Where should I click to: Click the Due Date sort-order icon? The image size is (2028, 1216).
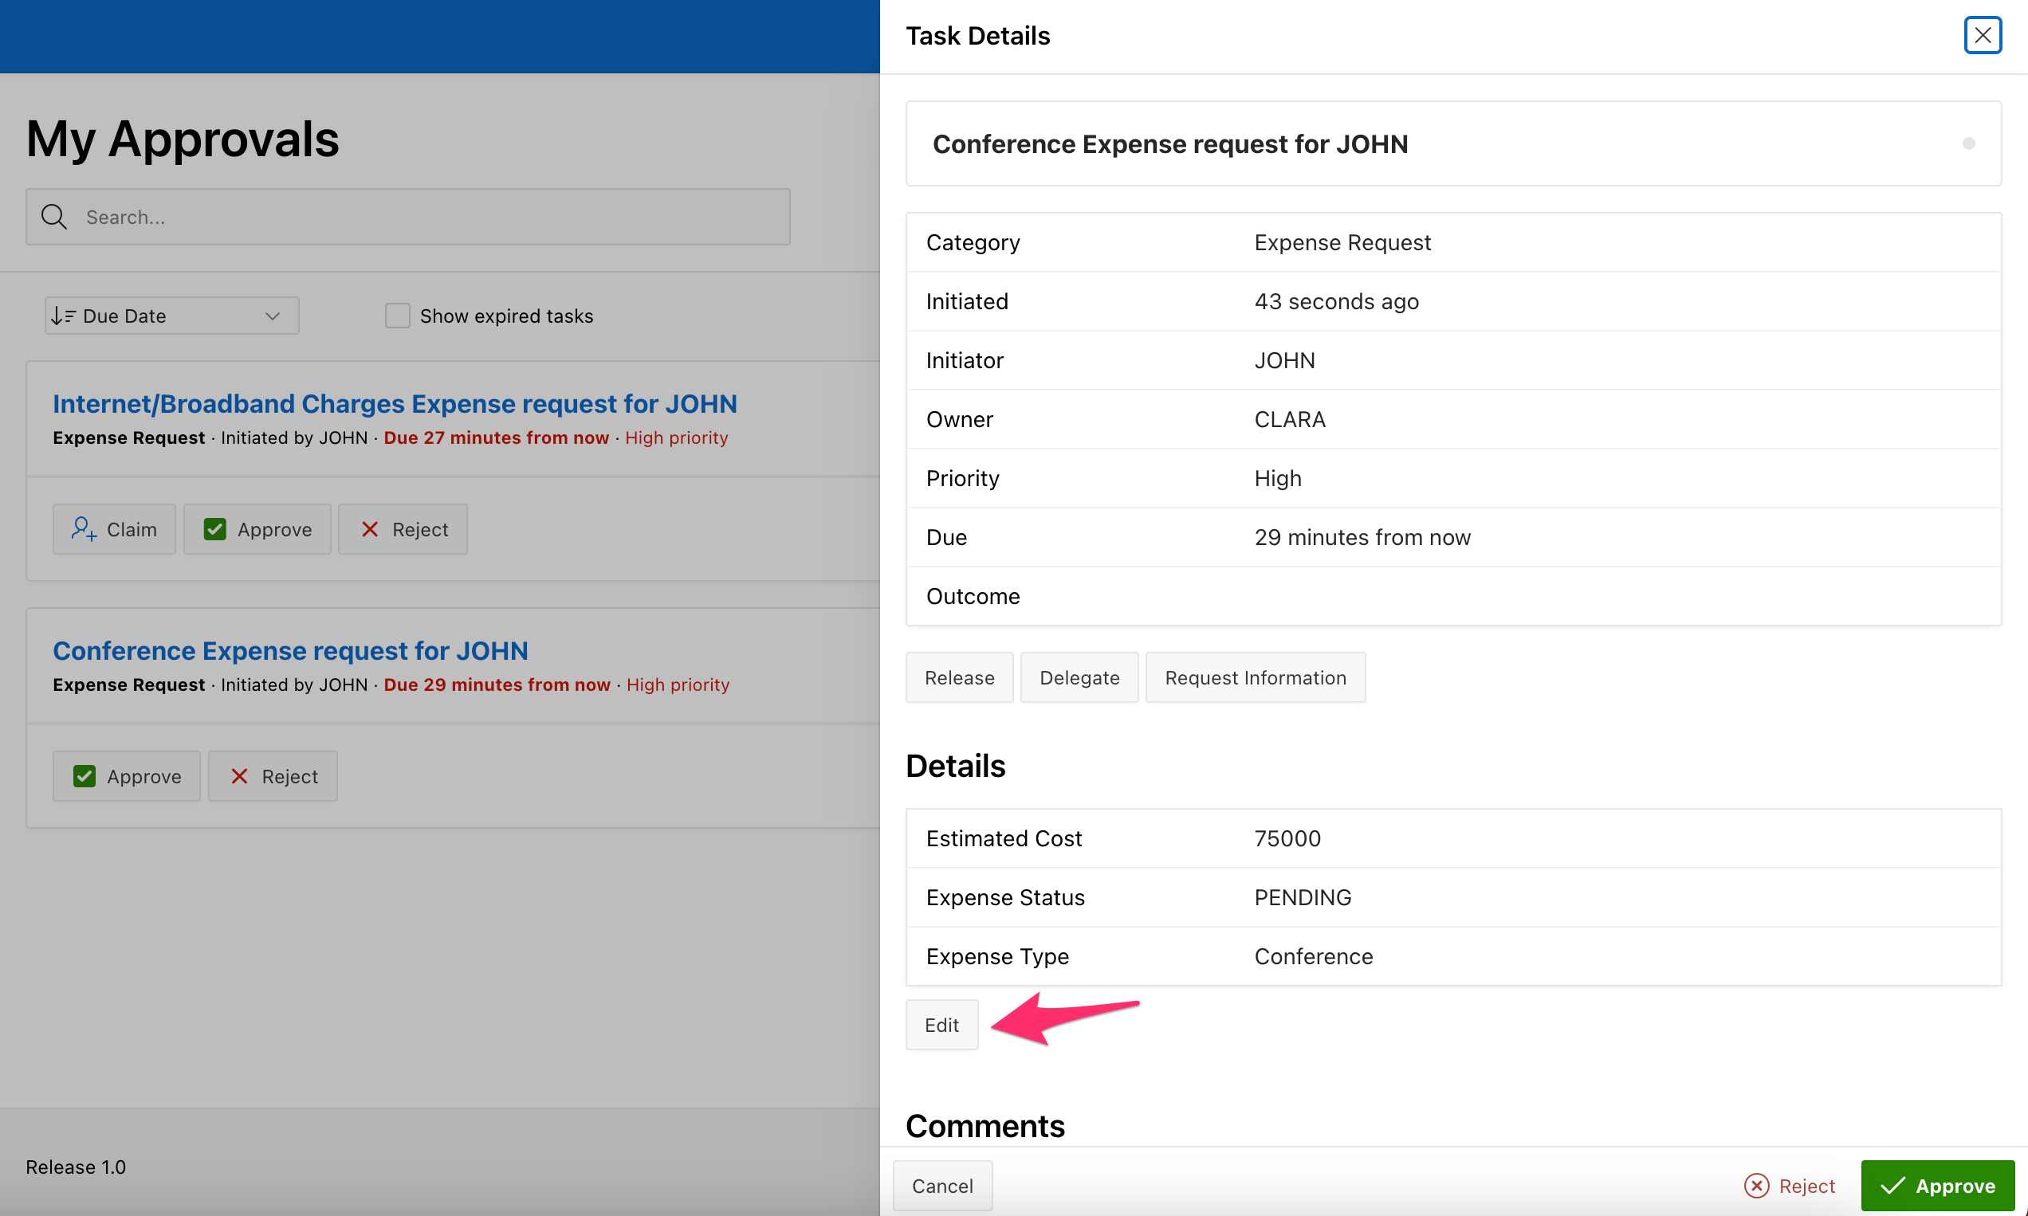pos(63,316)
